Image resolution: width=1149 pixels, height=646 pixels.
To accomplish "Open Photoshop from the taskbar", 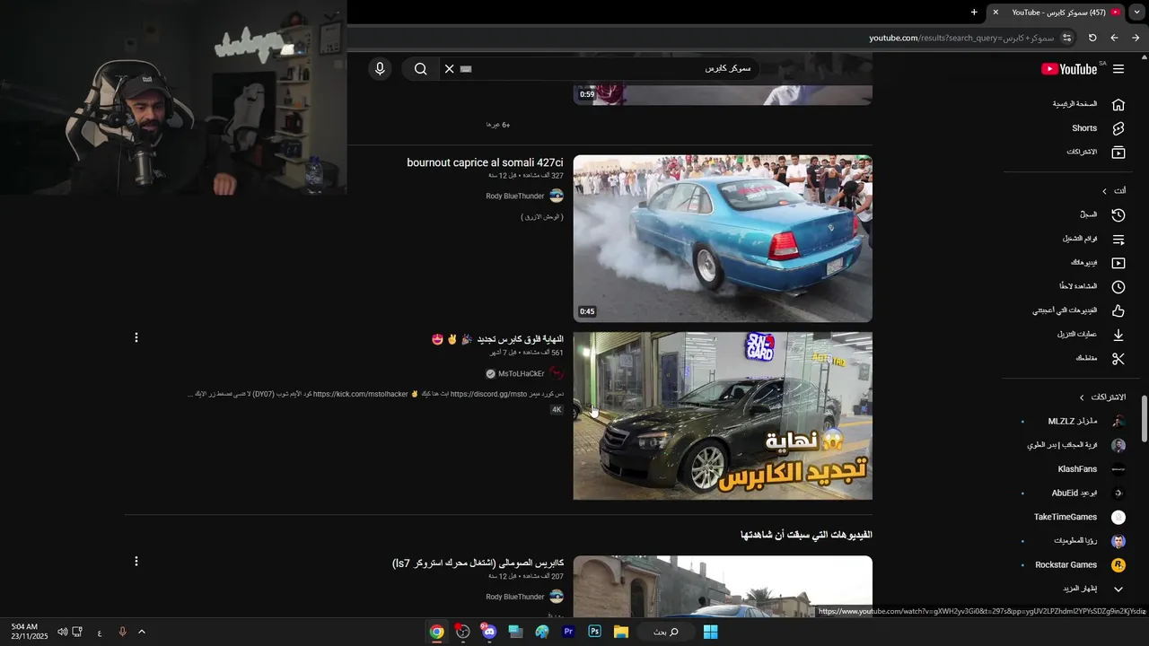I will [x=594, y=632].
